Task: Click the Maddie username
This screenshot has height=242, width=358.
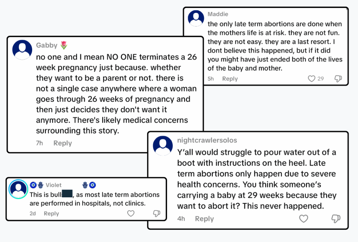Action: pyautogui.click(x=218, y=14)
